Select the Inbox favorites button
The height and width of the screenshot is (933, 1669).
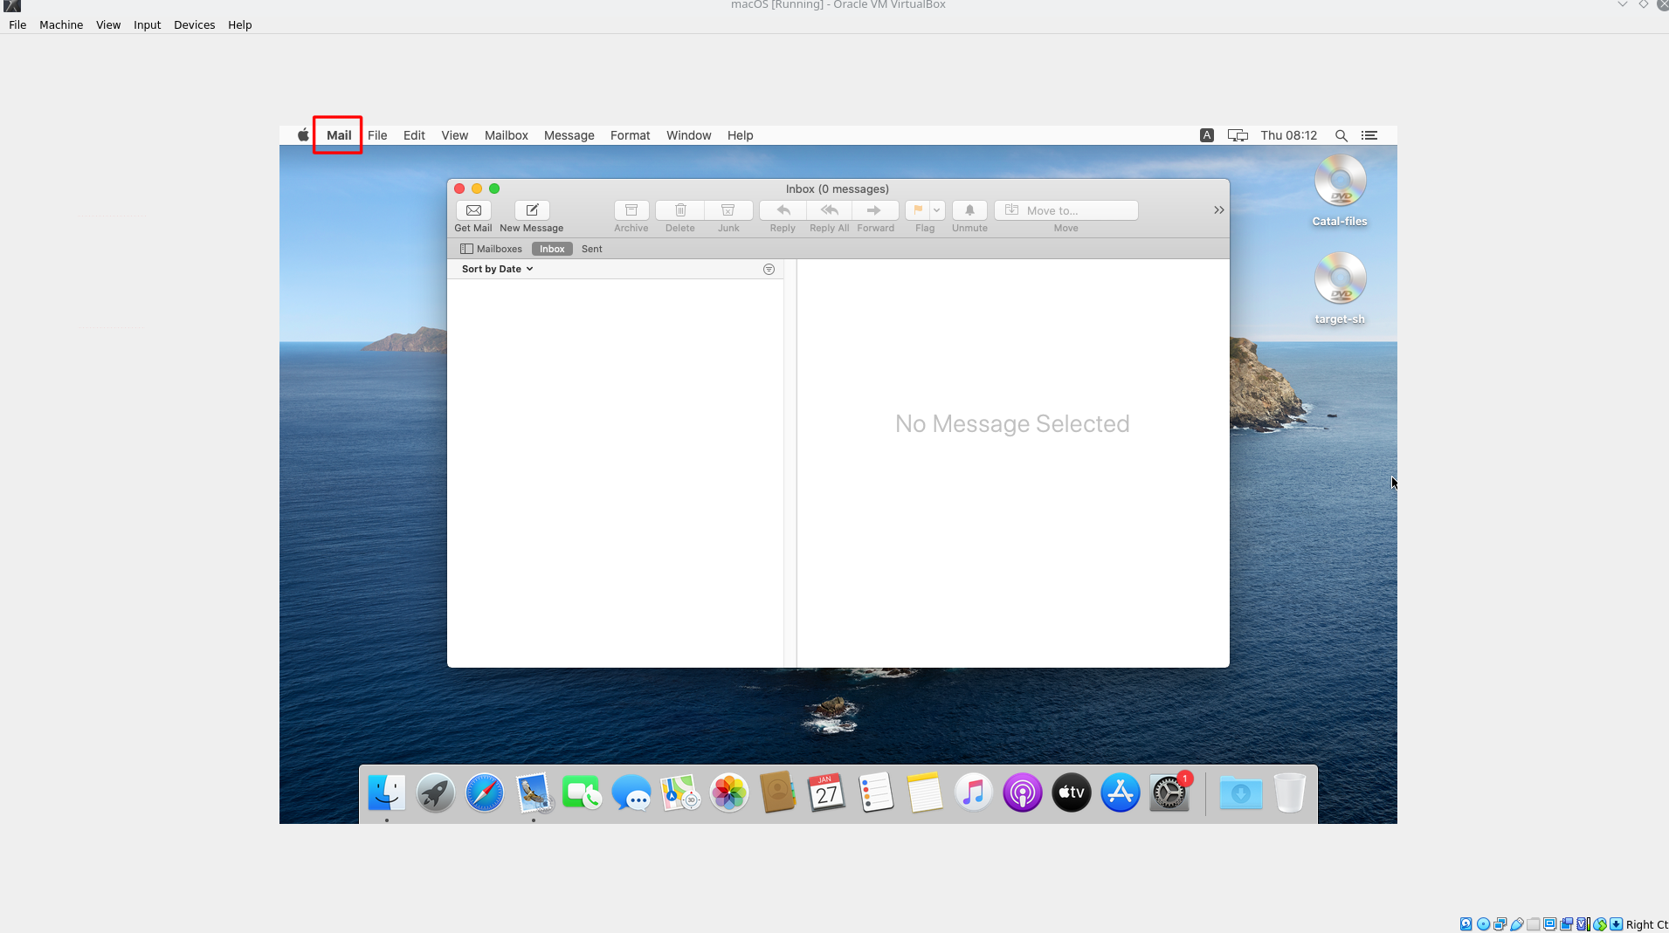[552, 249]
